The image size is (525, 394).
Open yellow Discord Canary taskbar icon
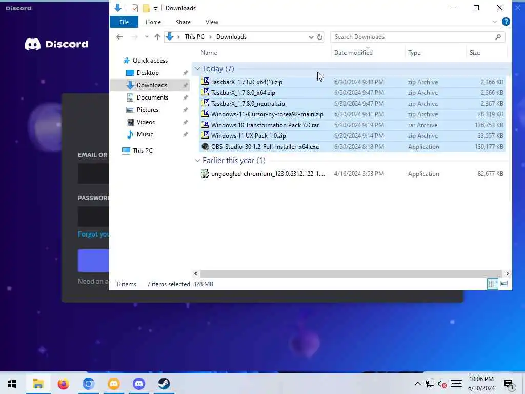click(113, 384)
